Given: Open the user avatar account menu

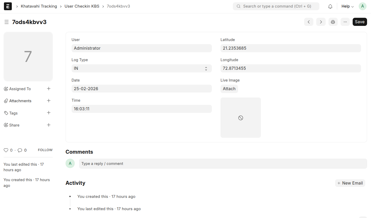Looking at the screenshot, I should [362, 6].
